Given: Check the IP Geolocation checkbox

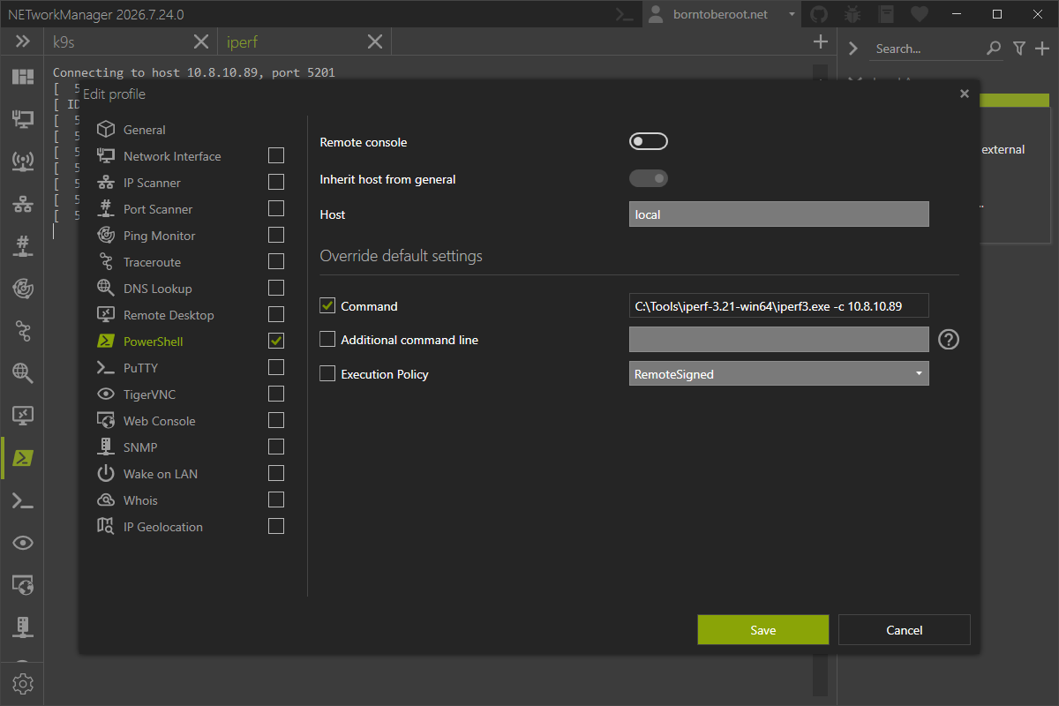Looking at the screenshot, I should (276, 526).
